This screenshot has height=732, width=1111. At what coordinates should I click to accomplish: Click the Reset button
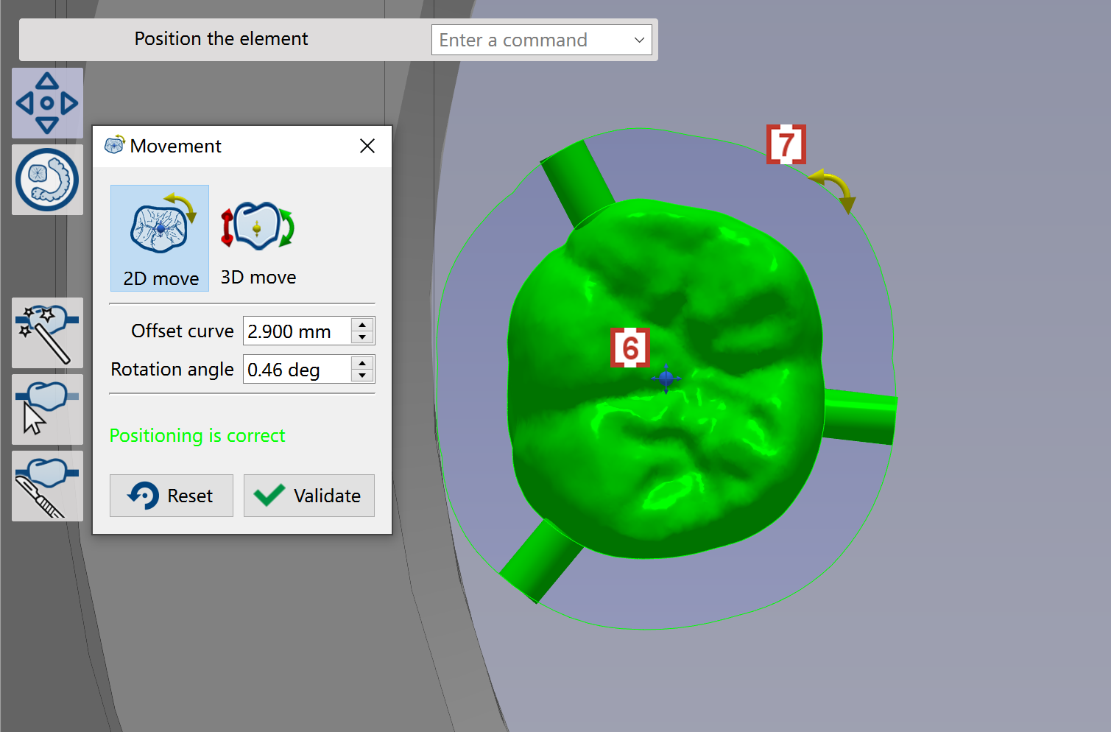click(172, 496)
